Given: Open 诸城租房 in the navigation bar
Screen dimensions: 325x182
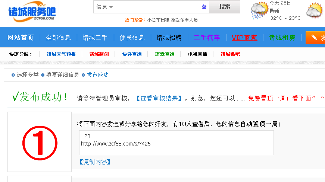Looking at the screenshot, I should [x=282, y=38].
